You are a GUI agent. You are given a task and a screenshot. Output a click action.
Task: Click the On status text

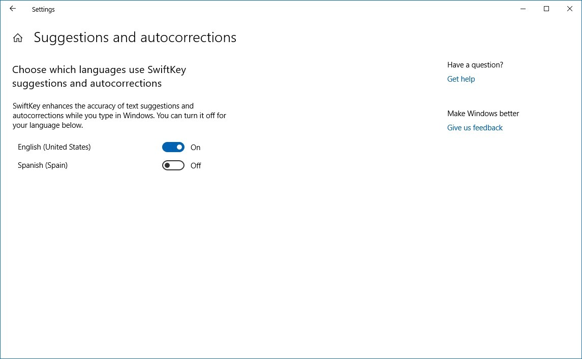tap(195, 147)
